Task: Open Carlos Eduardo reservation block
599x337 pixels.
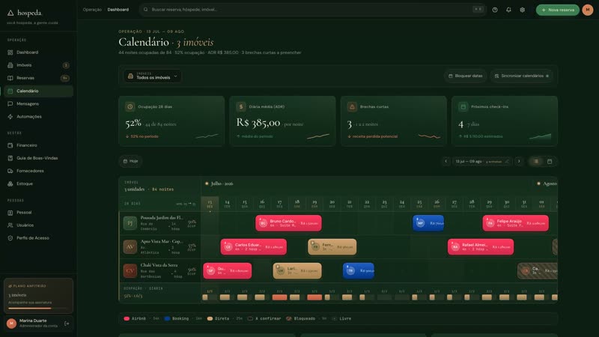Action: 253,247
